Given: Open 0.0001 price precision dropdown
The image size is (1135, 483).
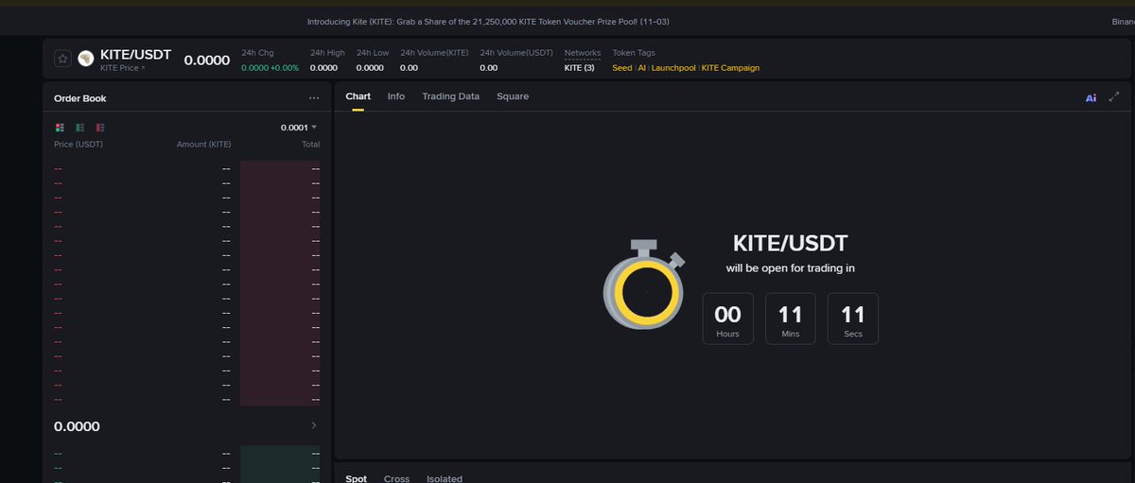Looking at the screenshot, I should [299, 127].
